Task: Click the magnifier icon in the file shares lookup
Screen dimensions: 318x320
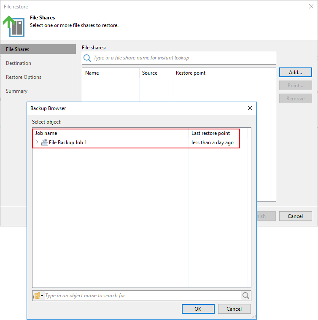Action: click(x=87, y=58)
